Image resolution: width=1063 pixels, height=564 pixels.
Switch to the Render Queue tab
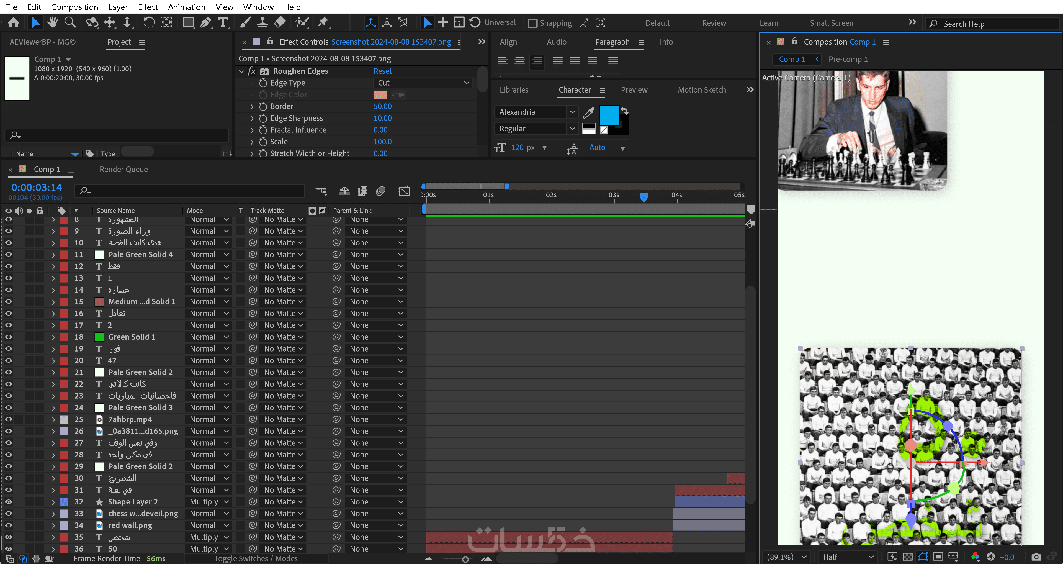(123, 169)
